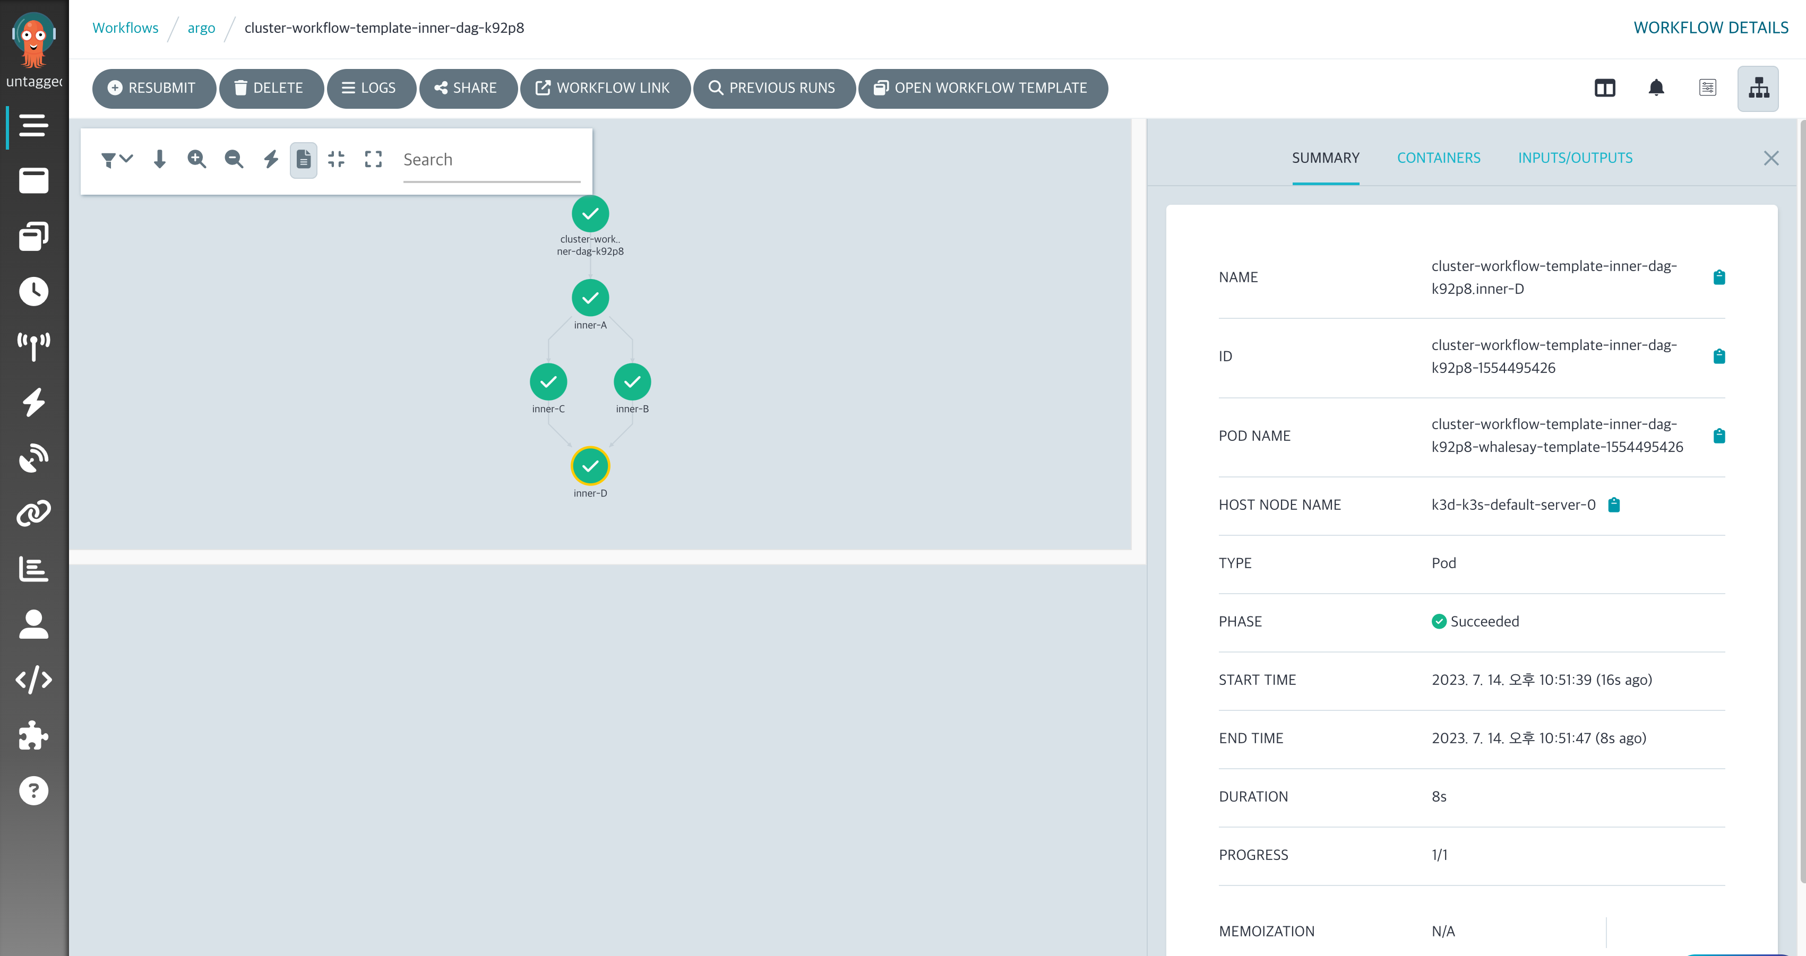
Task: Click the argo namespace breadcrumb link
Action: tap(201, 28)
